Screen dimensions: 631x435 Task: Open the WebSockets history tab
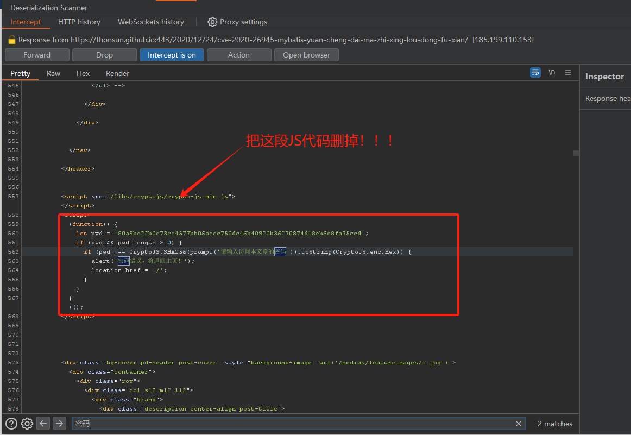pos(151,22)
